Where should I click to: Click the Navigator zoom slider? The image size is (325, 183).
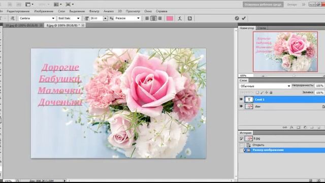click(294, 76)
